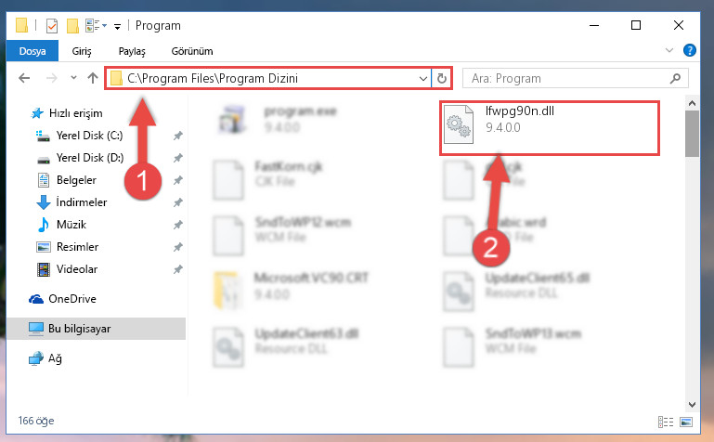Click the Back navigation arrow

(x=24, y=78)
